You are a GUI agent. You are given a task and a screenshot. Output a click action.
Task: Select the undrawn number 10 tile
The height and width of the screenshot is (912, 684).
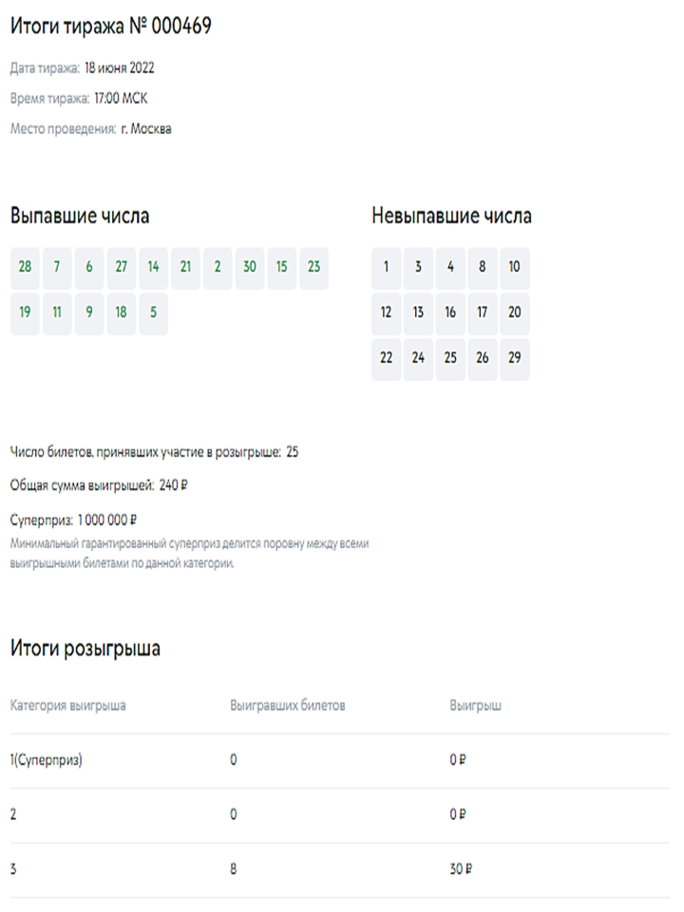pyautogui.click(x=514, y=268)
